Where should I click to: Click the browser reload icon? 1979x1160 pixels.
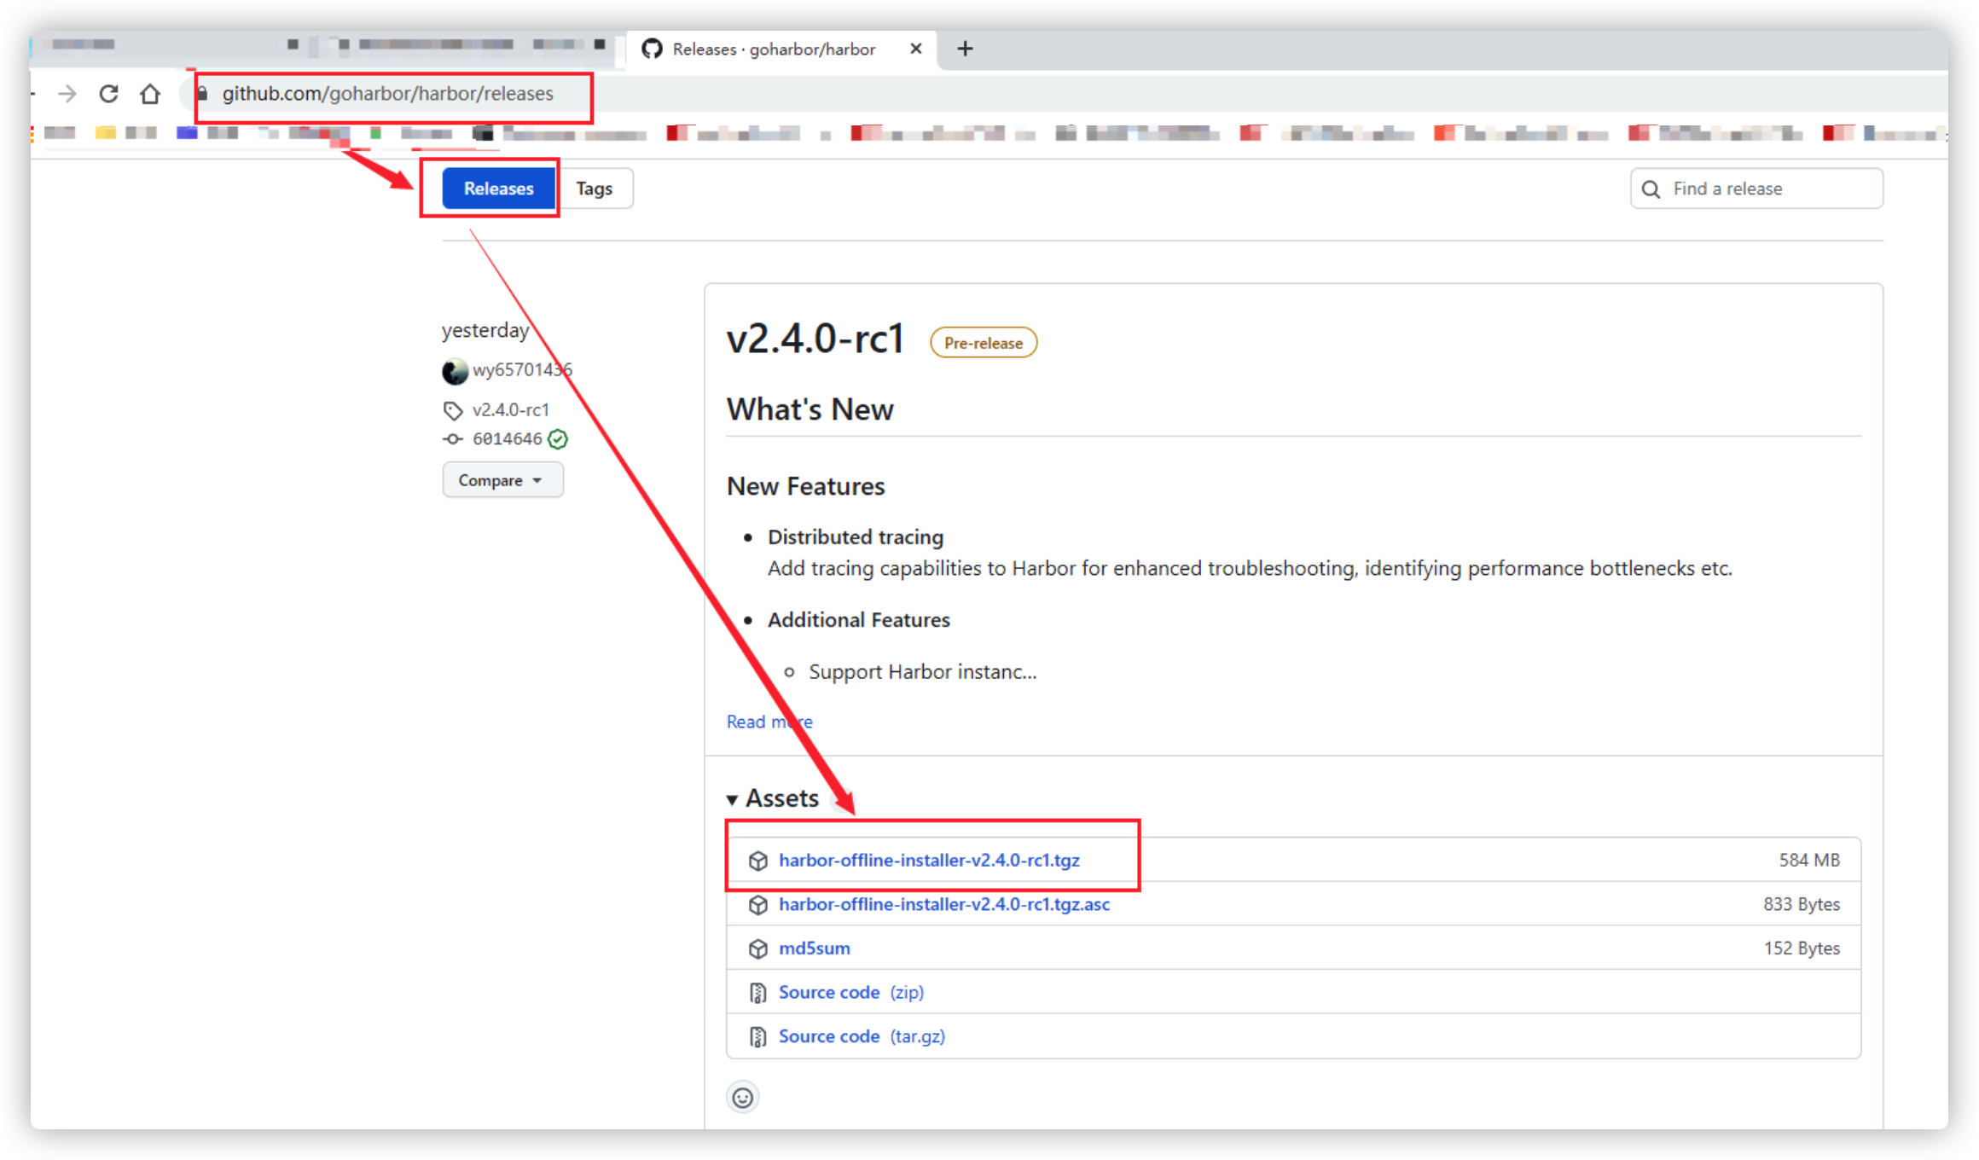coord(108,94)
